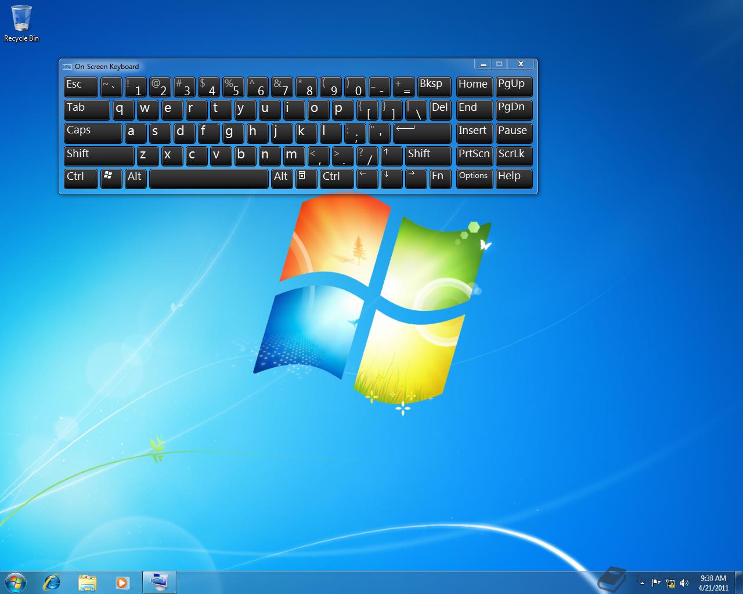This screenshot has height=594, width=743.
Task: Launch Internet Explorer from the taskbar
Action: (x=52, y=582)
